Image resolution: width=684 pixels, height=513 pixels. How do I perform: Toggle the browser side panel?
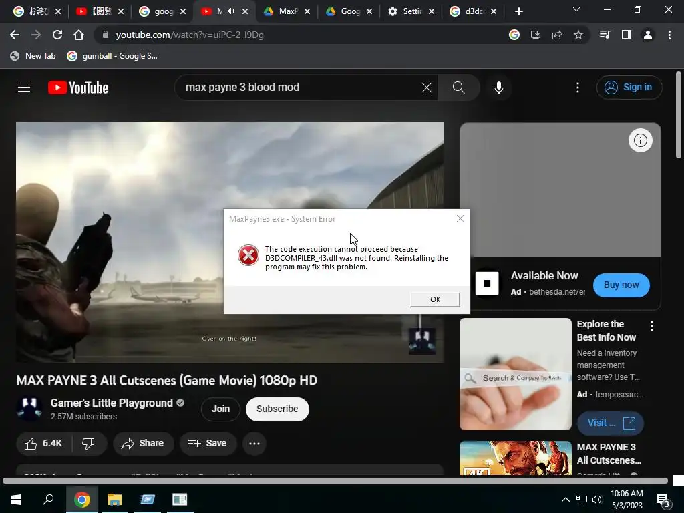click(627, 35)
